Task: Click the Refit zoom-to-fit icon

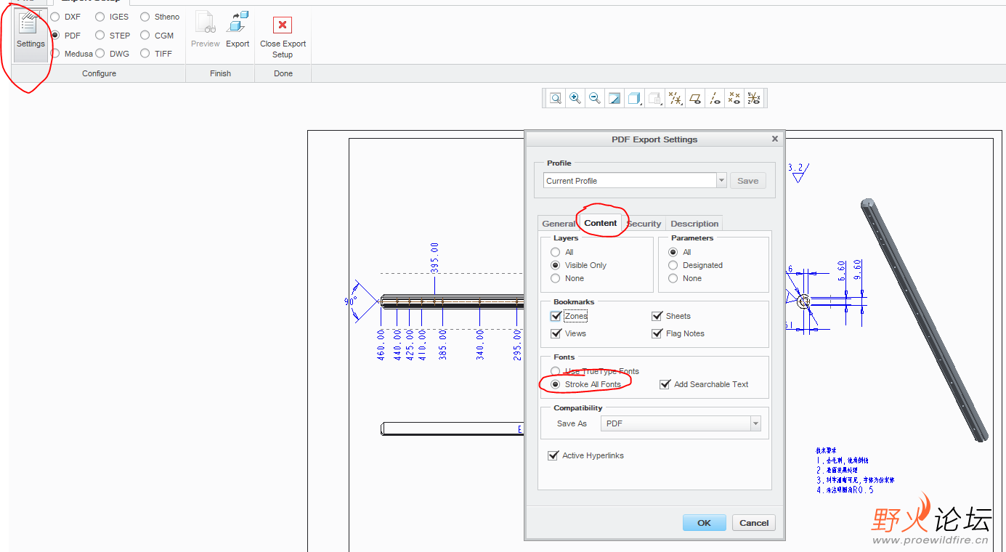Action: (556, 98)
